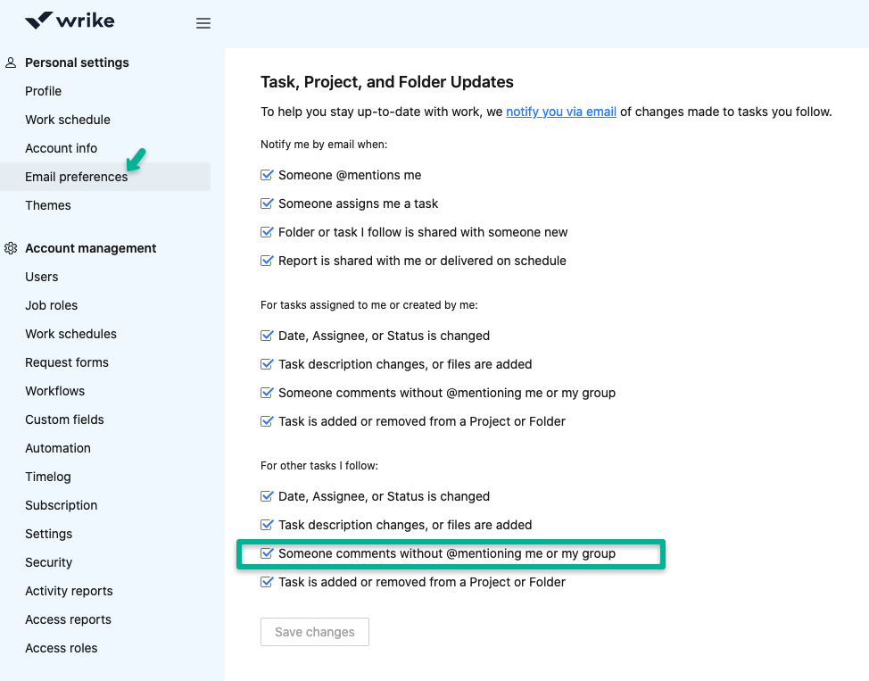Toggle 'Someone assigns me a task' checkbox
The width and height of the screenshot is (869, 681).
tap(267, 204)
